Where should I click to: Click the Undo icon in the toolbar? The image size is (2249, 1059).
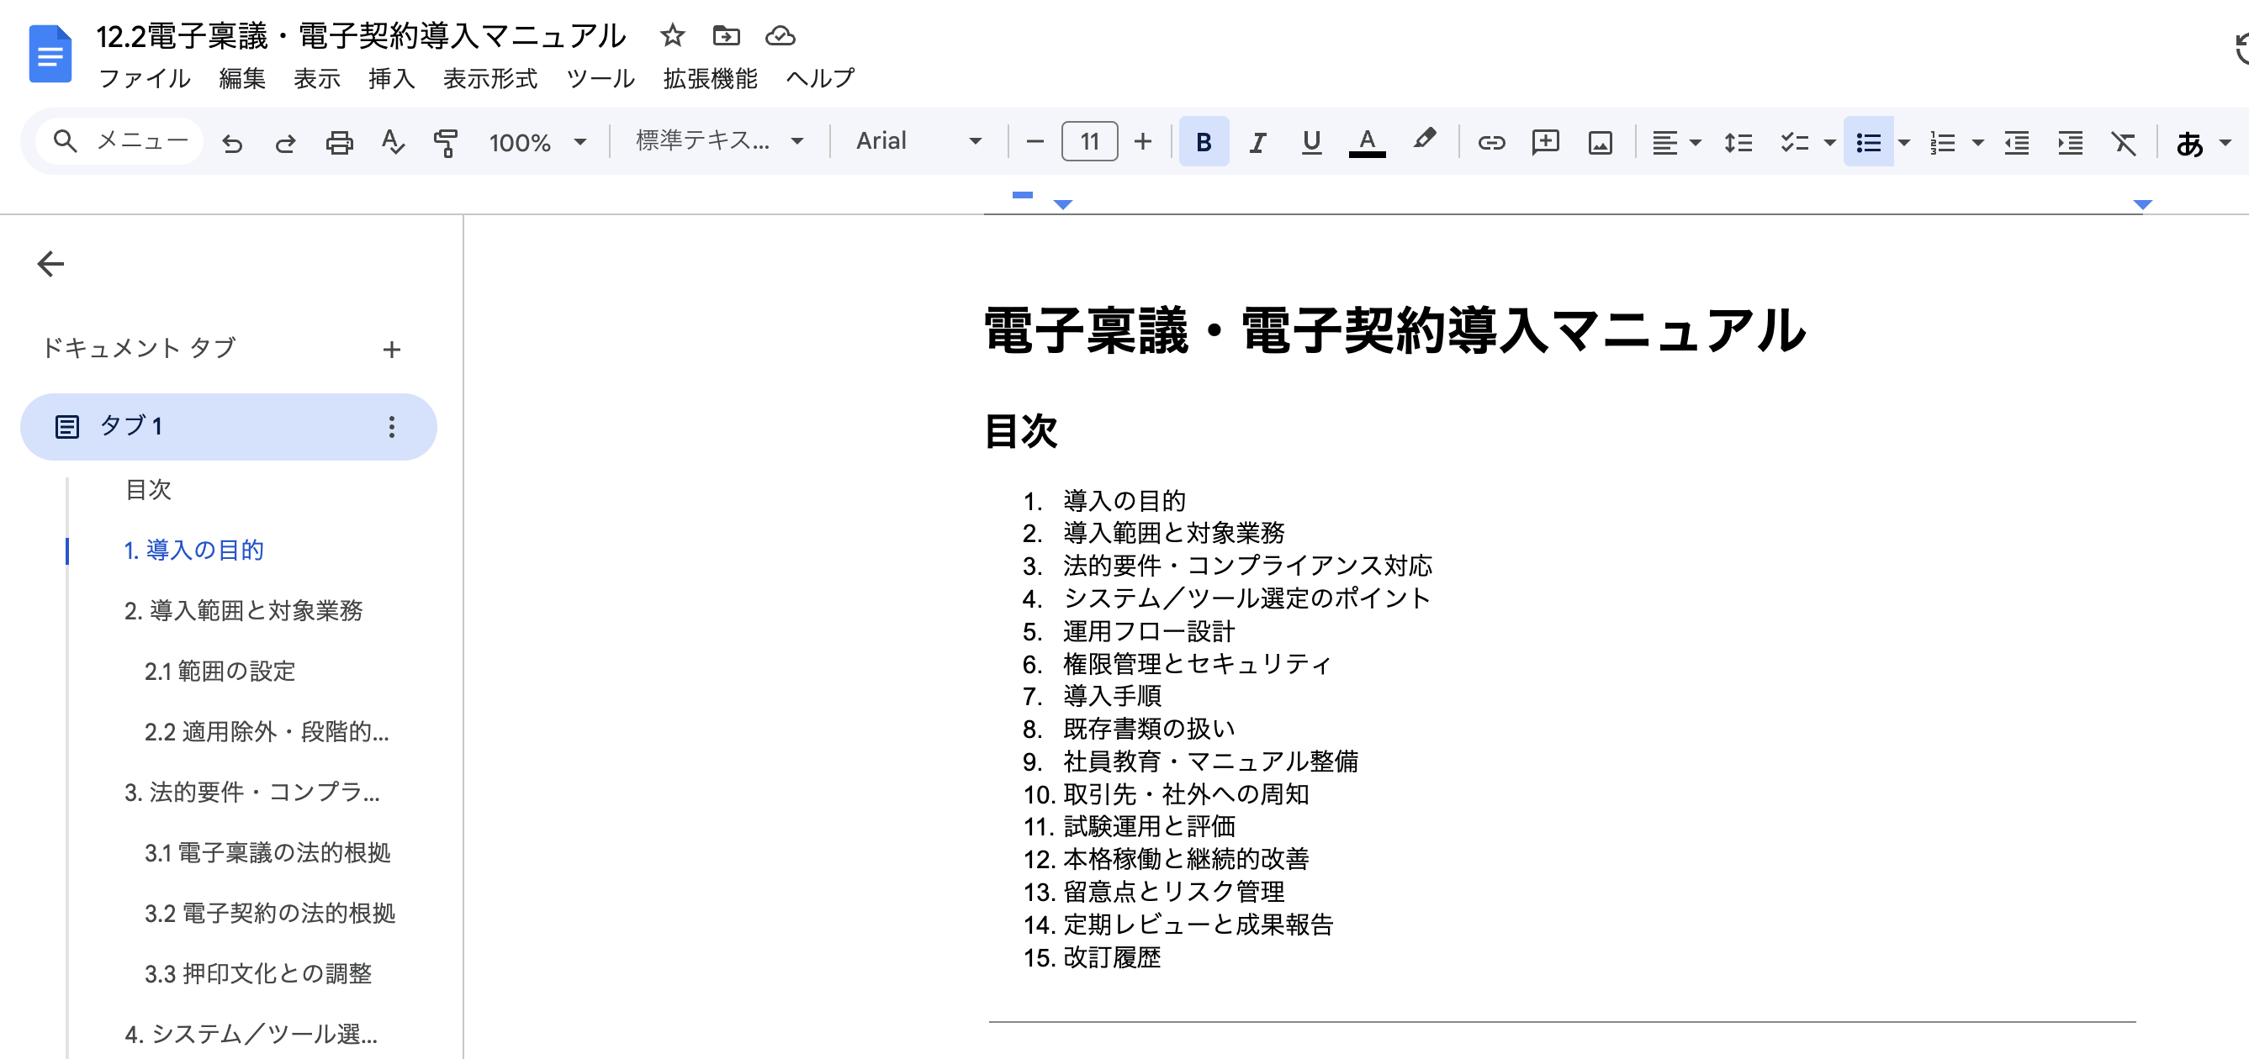(x=232, y=141)
